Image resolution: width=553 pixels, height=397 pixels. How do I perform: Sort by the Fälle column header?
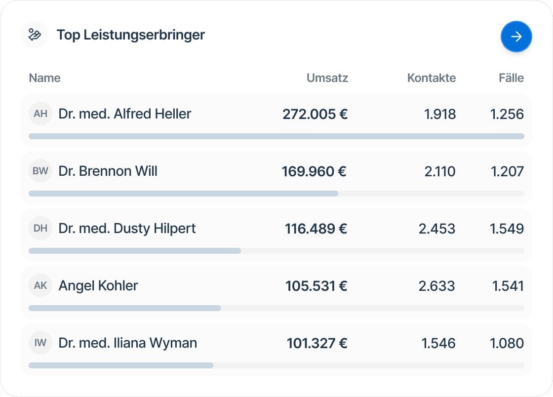[x=512, y=78]
